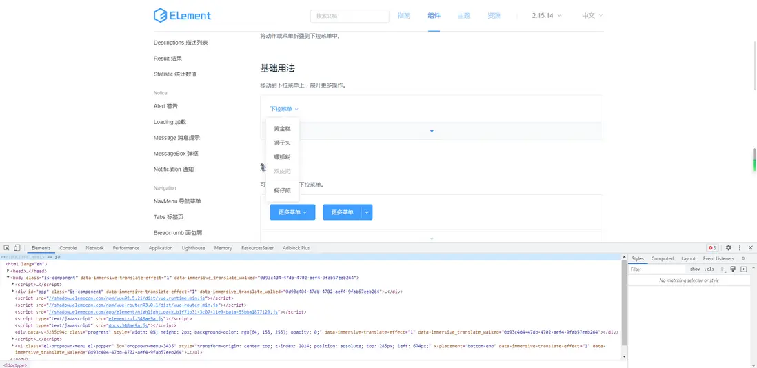
Task: Go to the 主题 navigation tab
Action: 464,15
